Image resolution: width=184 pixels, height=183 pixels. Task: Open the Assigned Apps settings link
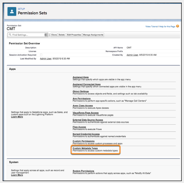[x=81, y=77]
